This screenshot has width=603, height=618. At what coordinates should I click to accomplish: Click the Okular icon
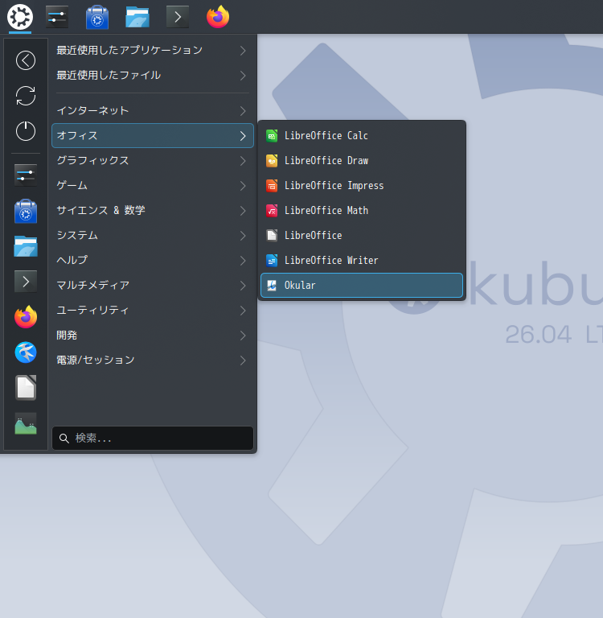coord(272,286)
